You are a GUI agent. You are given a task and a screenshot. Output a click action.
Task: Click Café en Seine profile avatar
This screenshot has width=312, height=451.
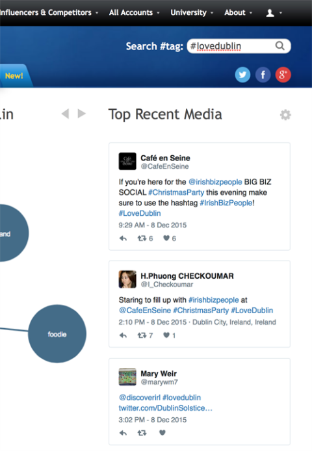pos(127,161)
